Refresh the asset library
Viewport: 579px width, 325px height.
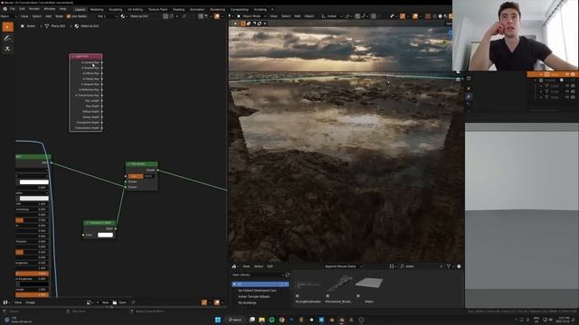click(x=288, y=274)
